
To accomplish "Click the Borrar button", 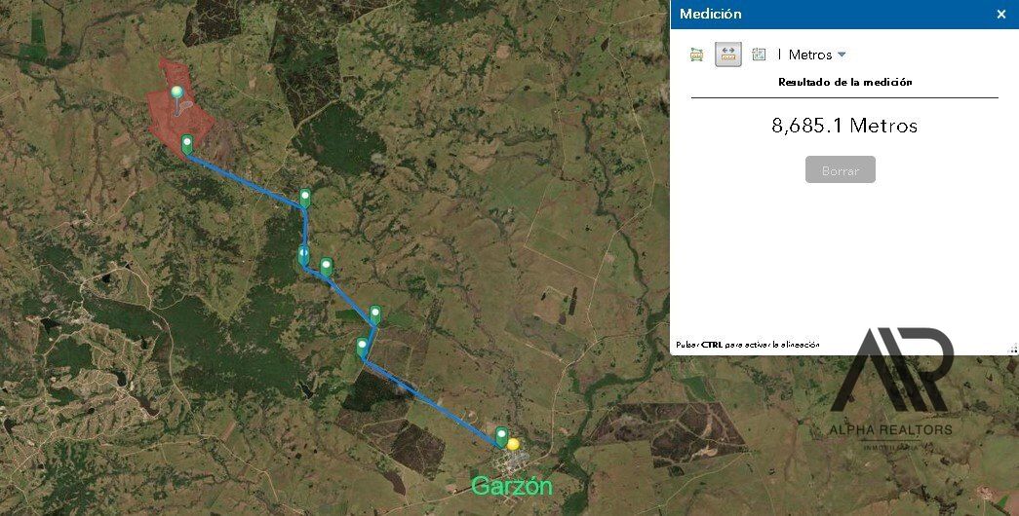I will coord(841,170).
